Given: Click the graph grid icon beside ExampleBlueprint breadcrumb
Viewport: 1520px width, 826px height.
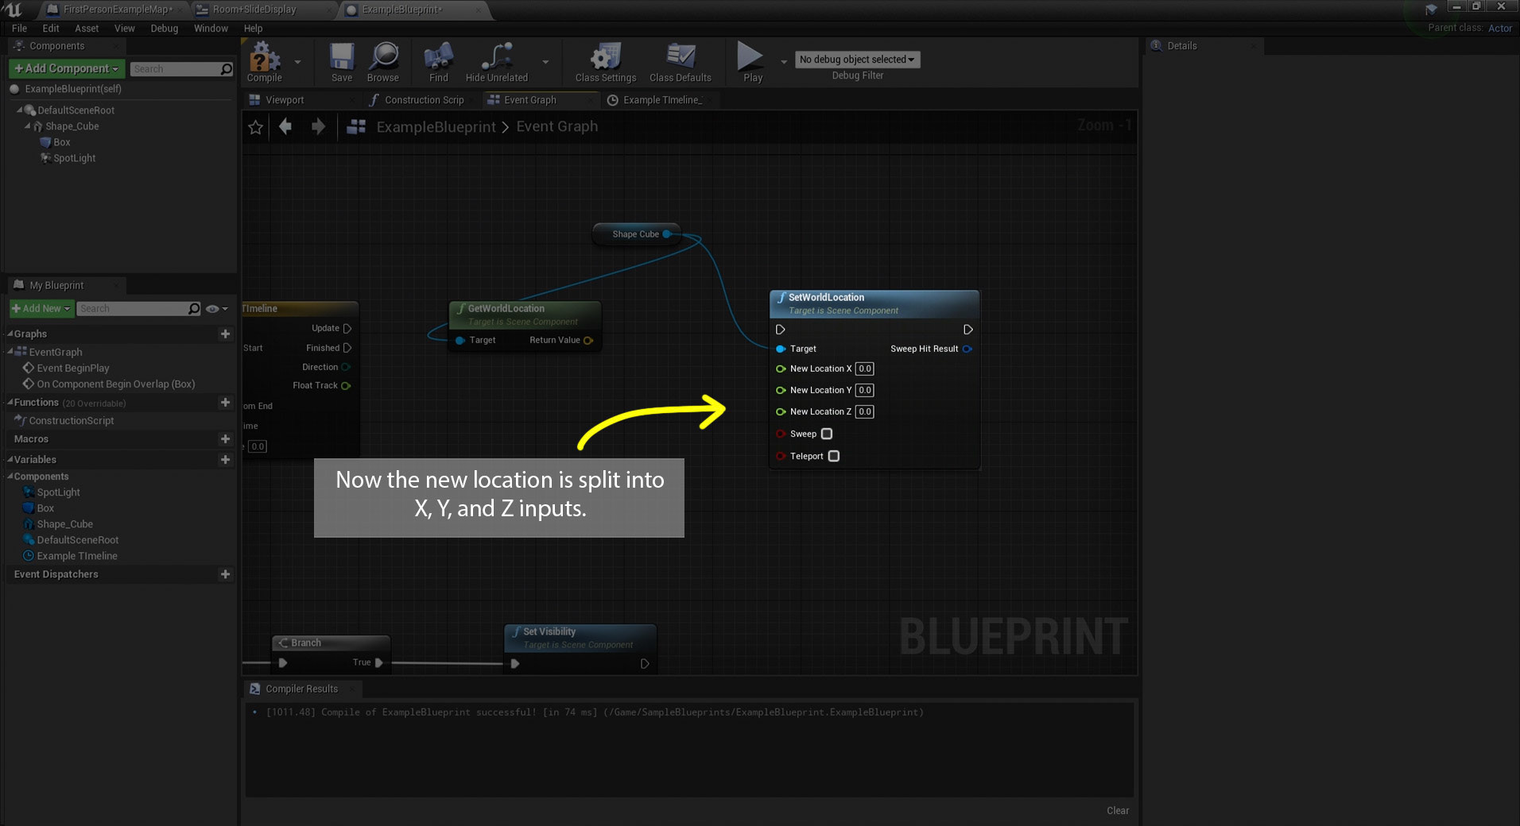Looking at the screenshot, I should [x=356, y=126].
